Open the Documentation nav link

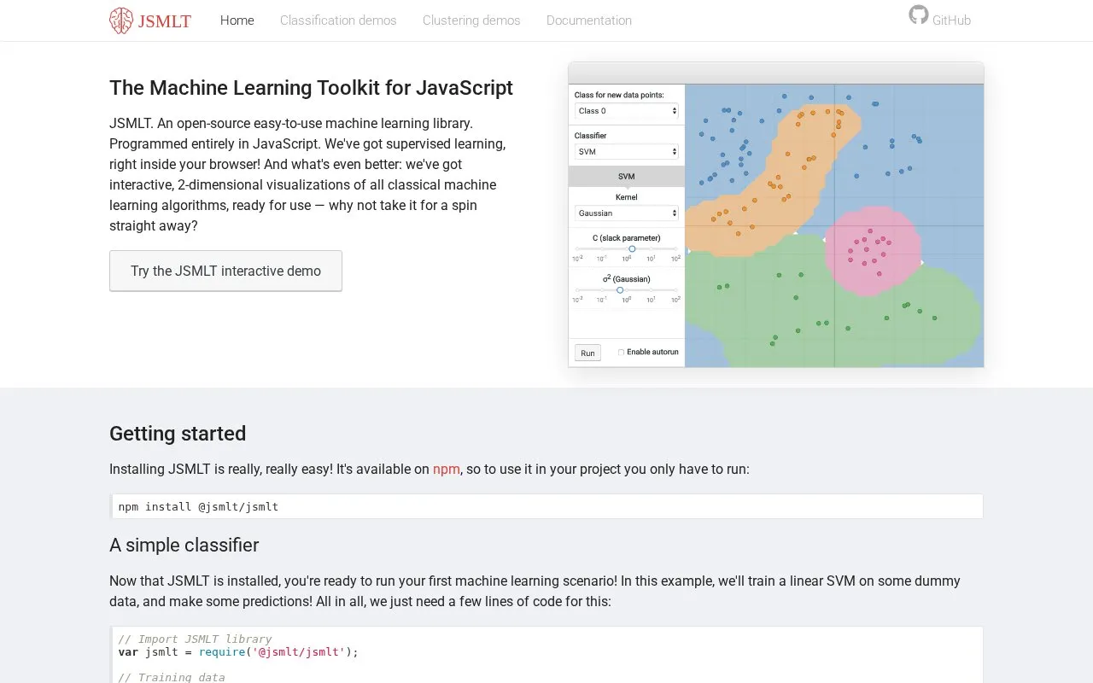click(589, 20)
